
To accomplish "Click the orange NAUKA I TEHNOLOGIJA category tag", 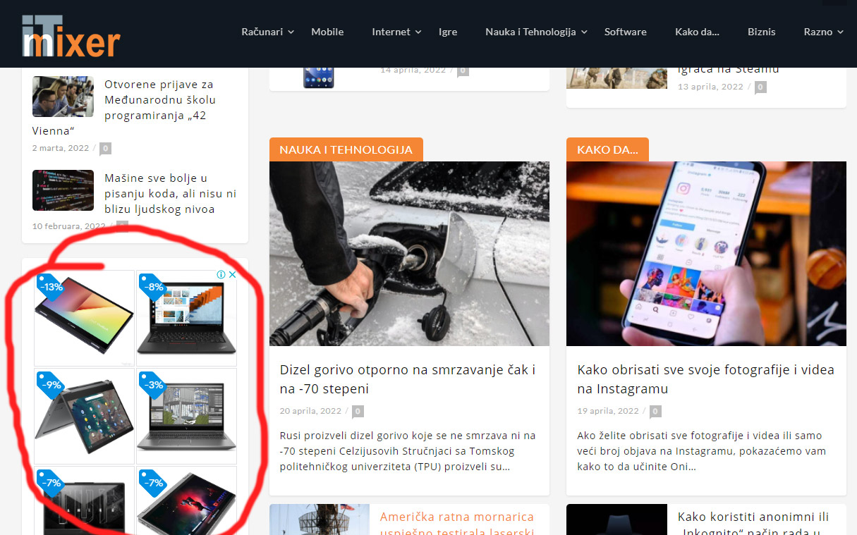I will (x=346, y=149).
